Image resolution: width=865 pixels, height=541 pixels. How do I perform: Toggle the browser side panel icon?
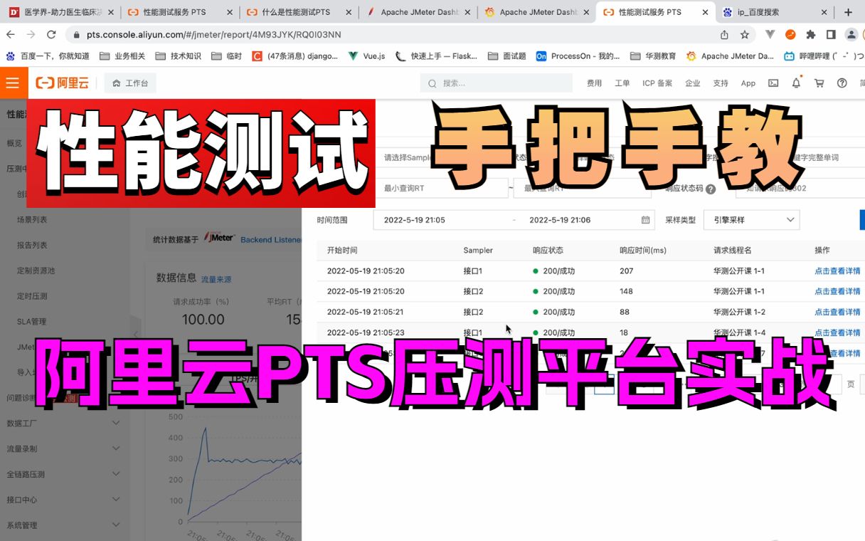[x=830, y=34]
